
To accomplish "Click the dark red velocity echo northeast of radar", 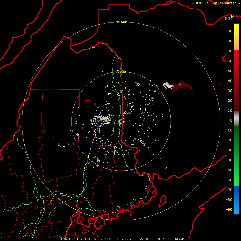I will click(182, 86).
